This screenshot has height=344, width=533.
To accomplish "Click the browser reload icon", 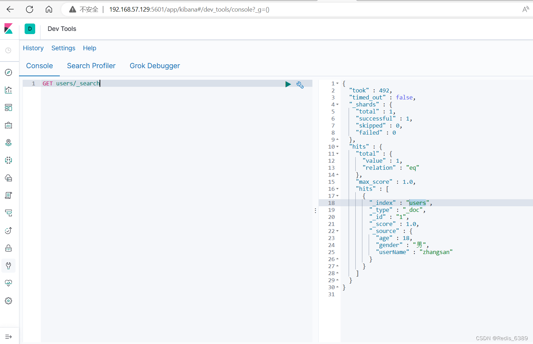I will 30,9.
